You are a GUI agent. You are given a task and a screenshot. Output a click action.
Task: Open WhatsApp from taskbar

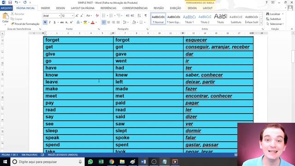point(90,162)
